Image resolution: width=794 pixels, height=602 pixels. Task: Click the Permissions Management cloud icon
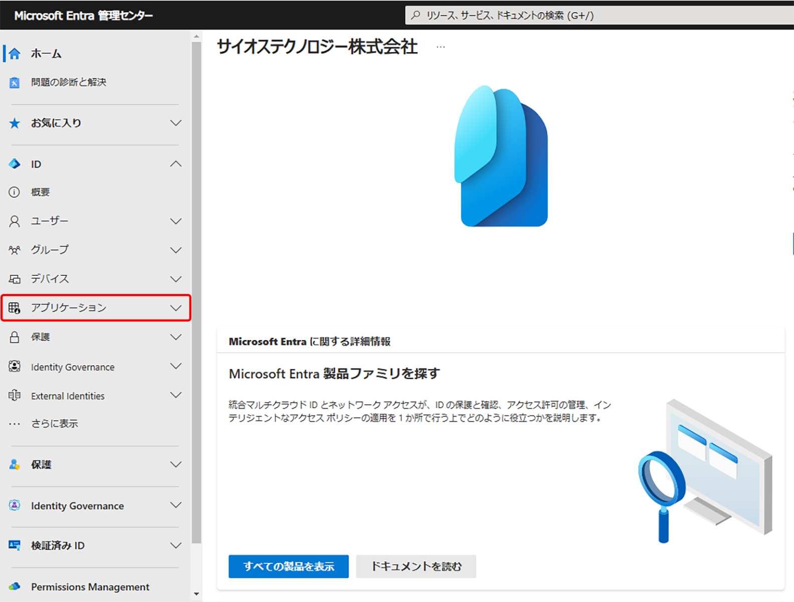(x=15, y=586)
